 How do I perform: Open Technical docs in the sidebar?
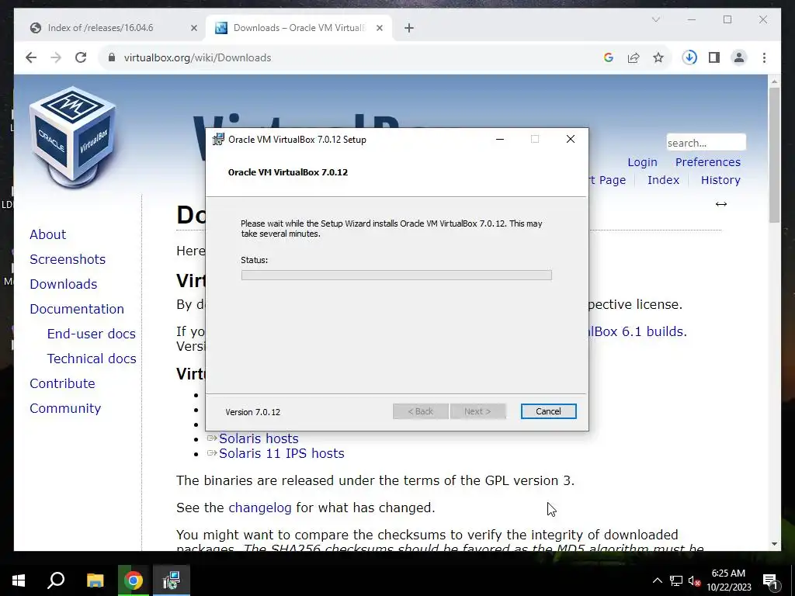(x=92, y=359)
